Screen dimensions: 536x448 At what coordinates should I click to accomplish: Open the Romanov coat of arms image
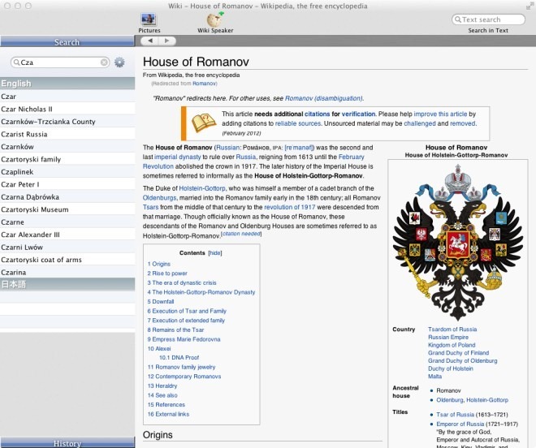point(458,242)
